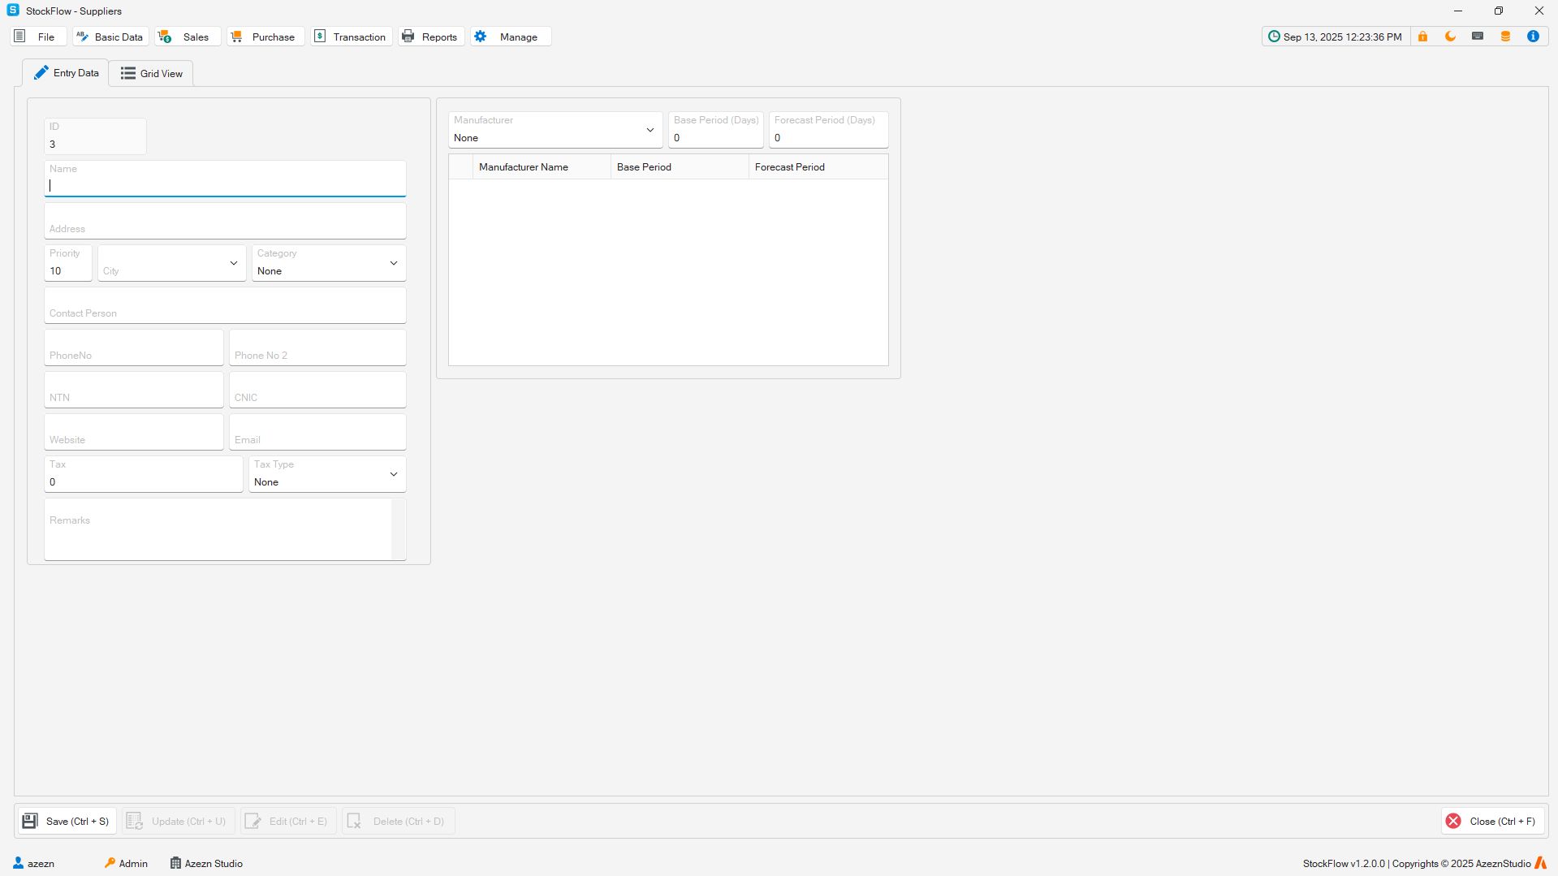1558x876 pixels.
Task: Expand the Manufacturer dropdown
Action: click(650, 130)
